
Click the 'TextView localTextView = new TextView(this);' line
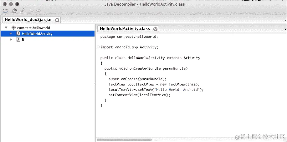tap(154, 84)
